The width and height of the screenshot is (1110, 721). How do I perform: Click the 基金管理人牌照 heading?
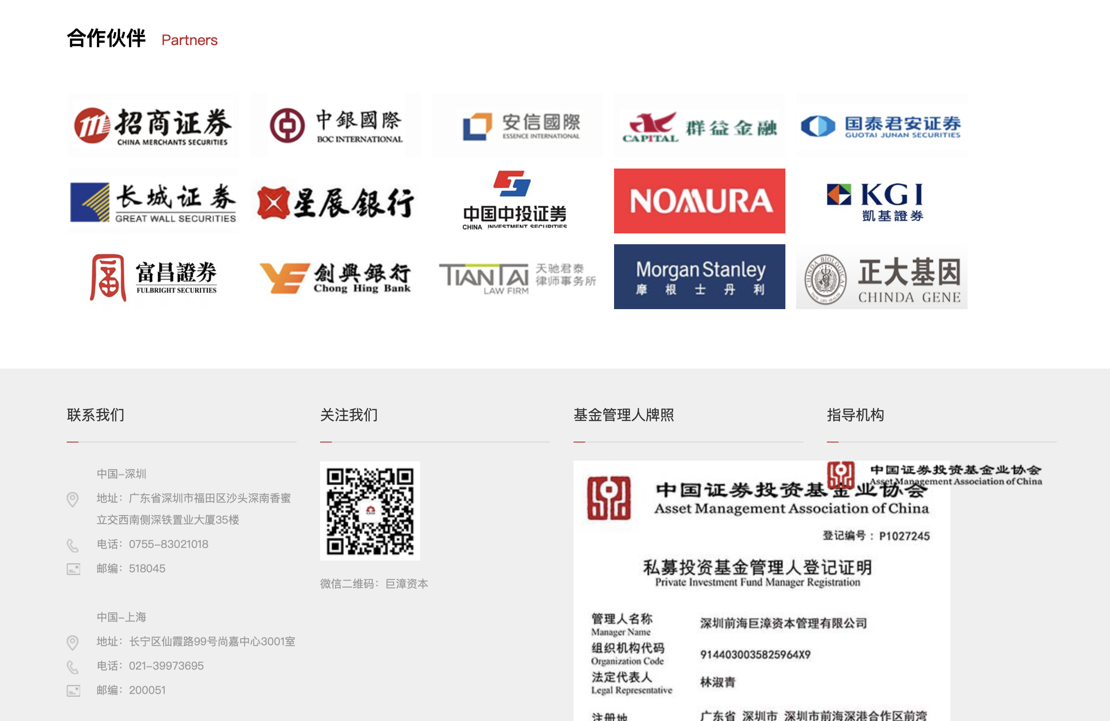(x=624, y=415)
